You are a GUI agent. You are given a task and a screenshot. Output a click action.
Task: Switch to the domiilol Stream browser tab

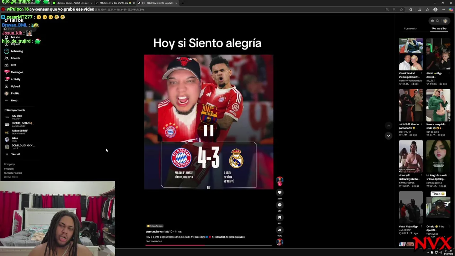tap(73, 3)
